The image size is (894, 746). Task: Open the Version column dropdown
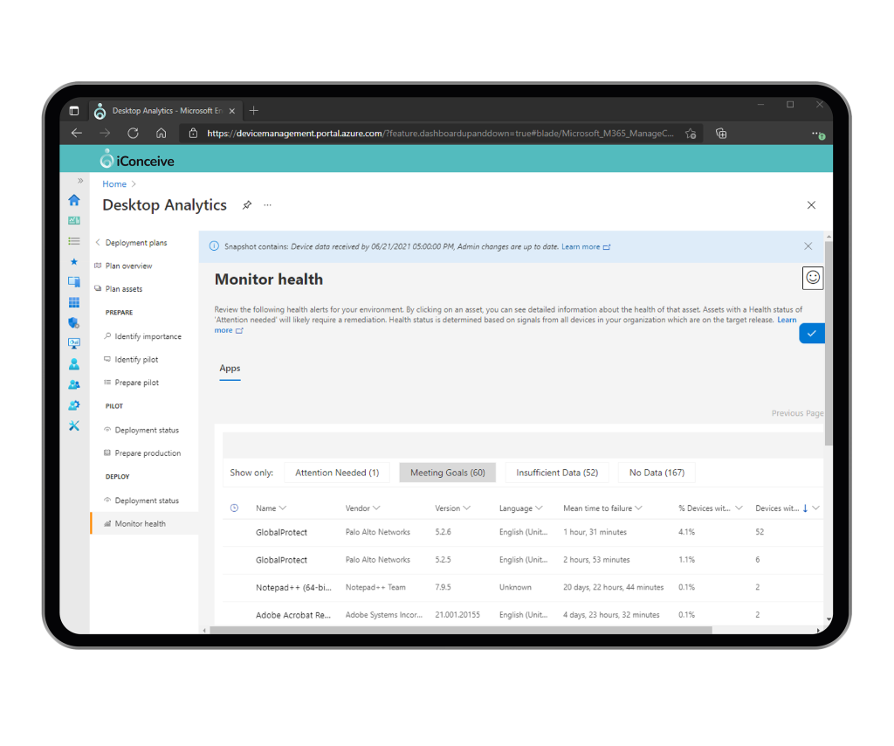[x=466, y=508]
